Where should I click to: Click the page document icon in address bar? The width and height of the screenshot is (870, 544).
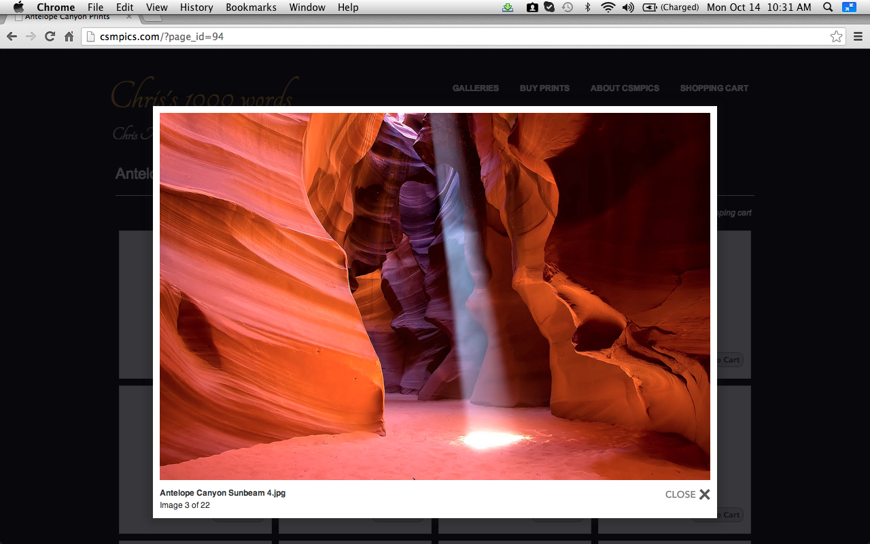click(90, 37)
